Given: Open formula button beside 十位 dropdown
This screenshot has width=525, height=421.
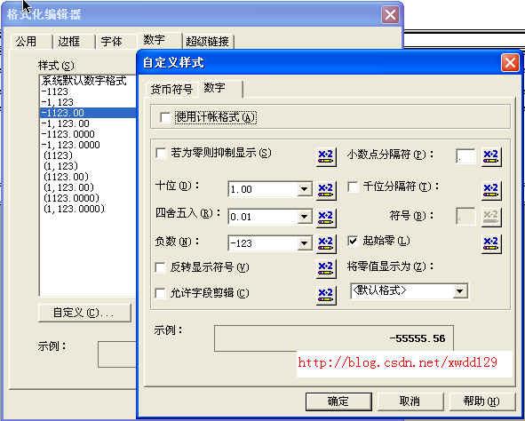Looking at the screenshot, I should [326, 190].
